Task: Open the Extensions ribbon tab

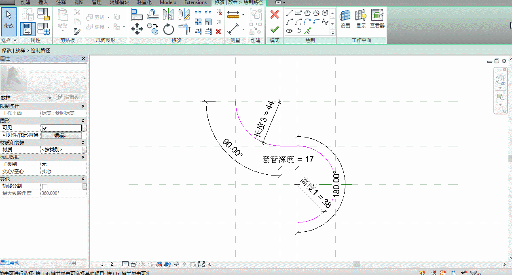Action: coord(195,2)
